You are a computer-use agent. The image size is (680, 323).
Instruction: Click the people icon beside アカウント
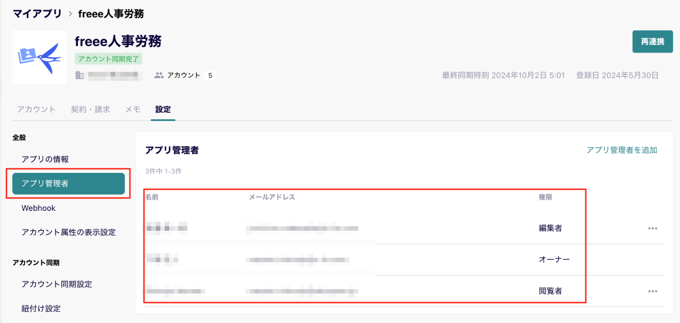[x=159, y=75]
